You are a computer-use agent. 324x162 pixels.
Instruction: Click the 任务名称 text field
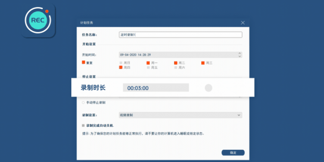(x=181, y=35)
